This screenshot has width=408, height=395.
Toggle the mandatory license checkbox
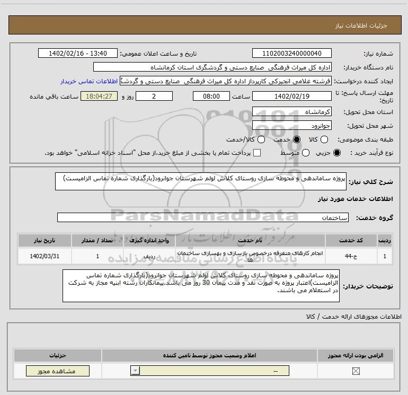356,371
